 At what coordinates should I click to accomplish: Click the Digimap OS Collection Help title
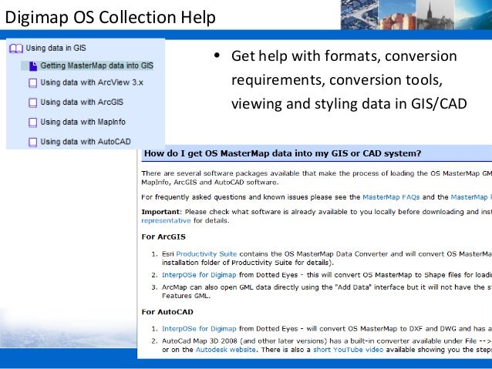[x=110, y=17]
